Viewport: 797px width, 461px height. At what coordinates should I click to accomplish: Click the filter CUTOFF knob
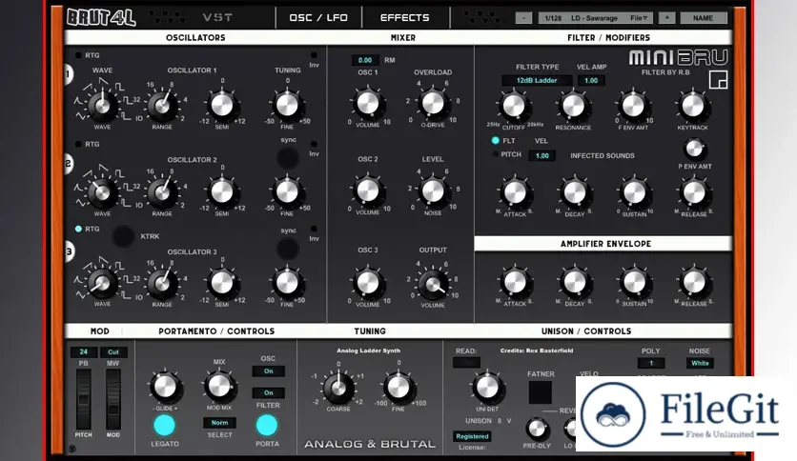click(x=513, y=106)
